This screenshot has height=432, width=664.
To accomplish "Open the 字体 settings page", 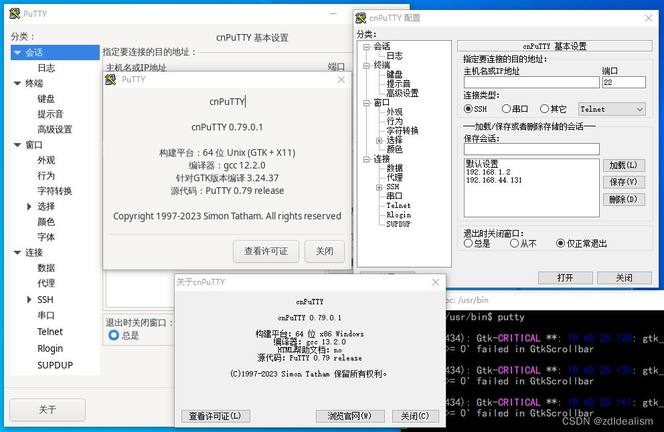I will coord(46,238).
